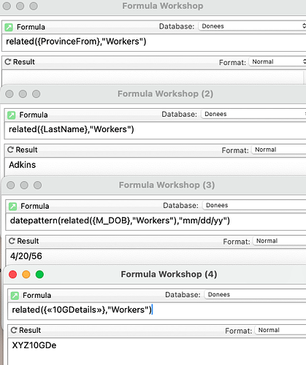Close Formula Workshop (4) with red button
The image size is (306, 365).
pos(12,274)
